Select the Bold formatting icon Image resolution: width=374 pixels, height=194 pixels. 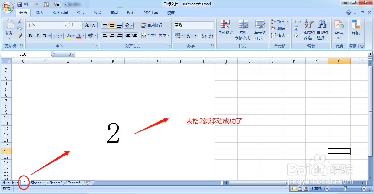point(30,36)
